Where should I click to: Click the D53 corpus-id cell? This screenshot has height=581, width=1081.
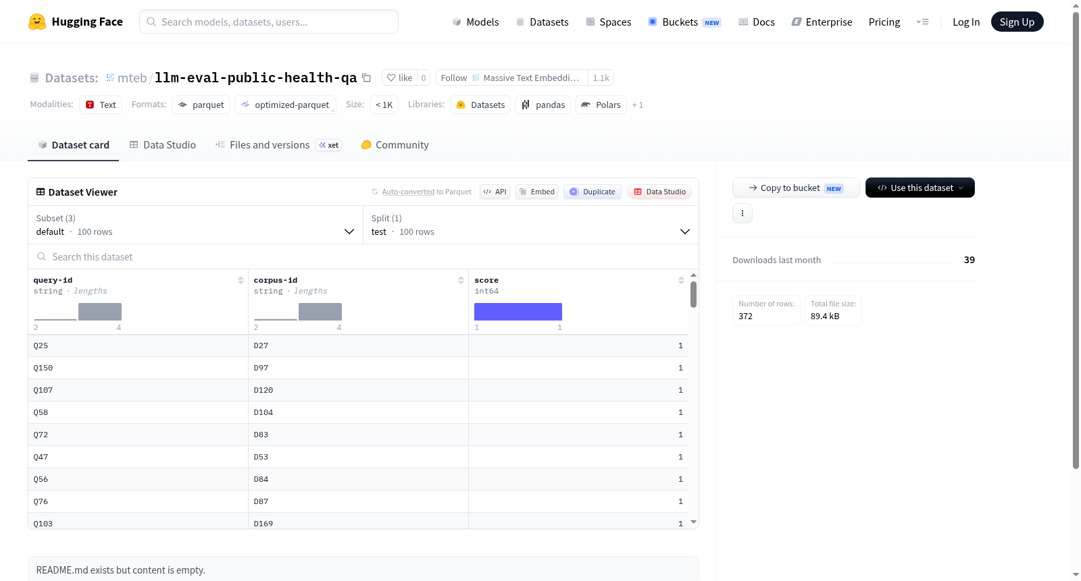(358, 457)
